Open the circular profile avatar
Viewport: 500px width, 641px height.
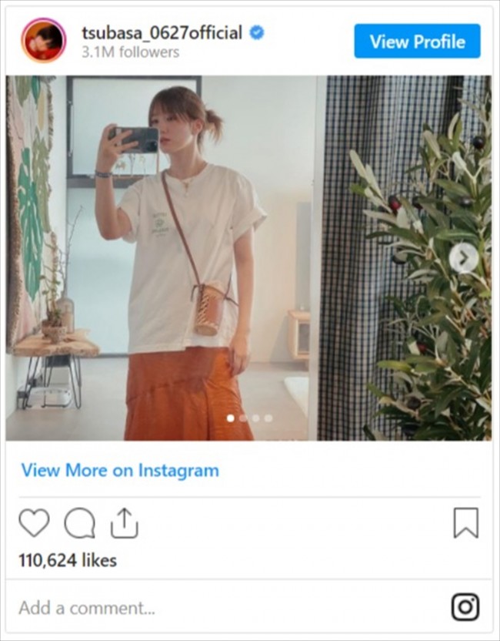[x=43, y=41]
